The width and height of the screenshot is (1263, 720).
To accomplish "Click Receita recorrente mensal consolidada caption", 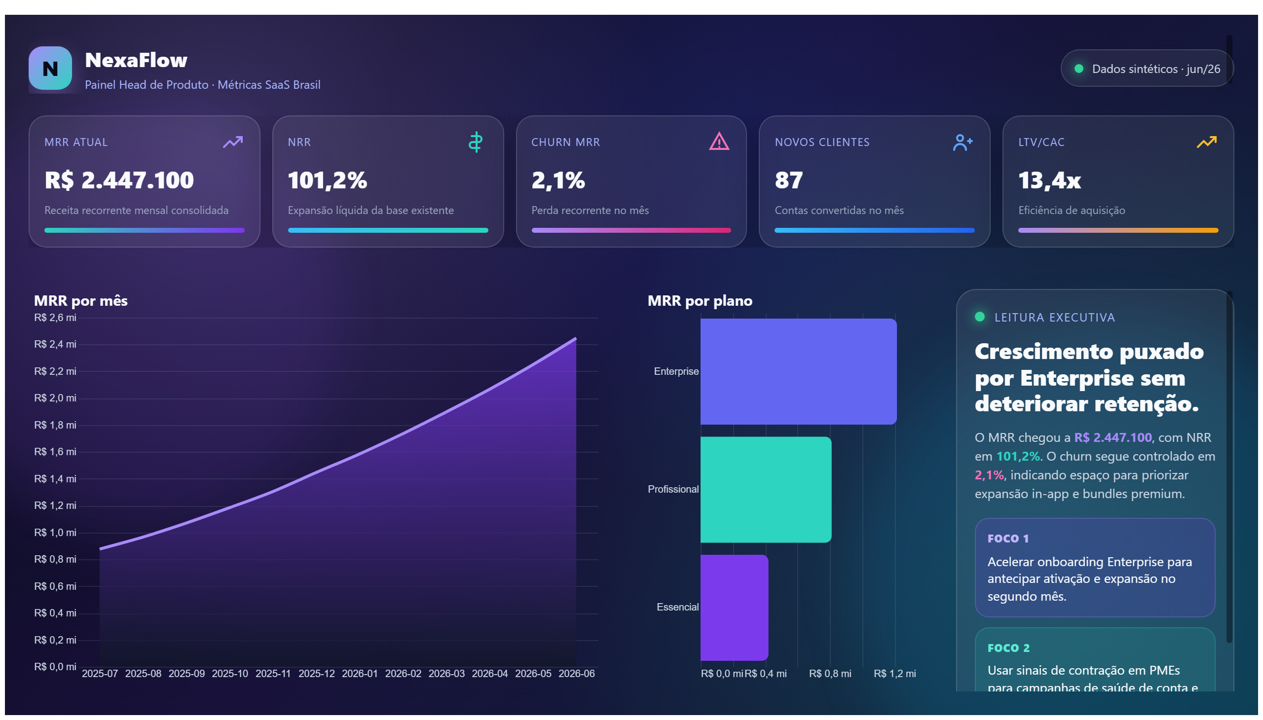I will click(x=137, y=210).
